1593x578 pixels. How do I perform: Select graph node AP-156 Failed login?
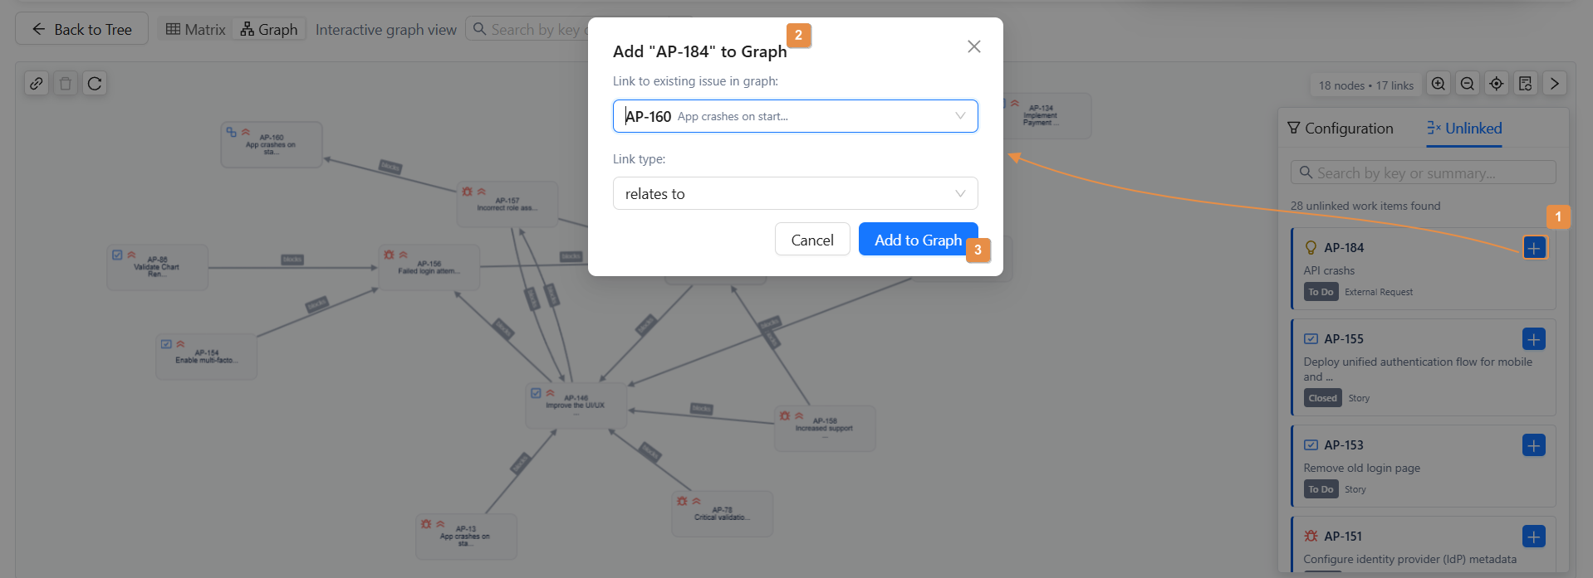tap(429, 267)
